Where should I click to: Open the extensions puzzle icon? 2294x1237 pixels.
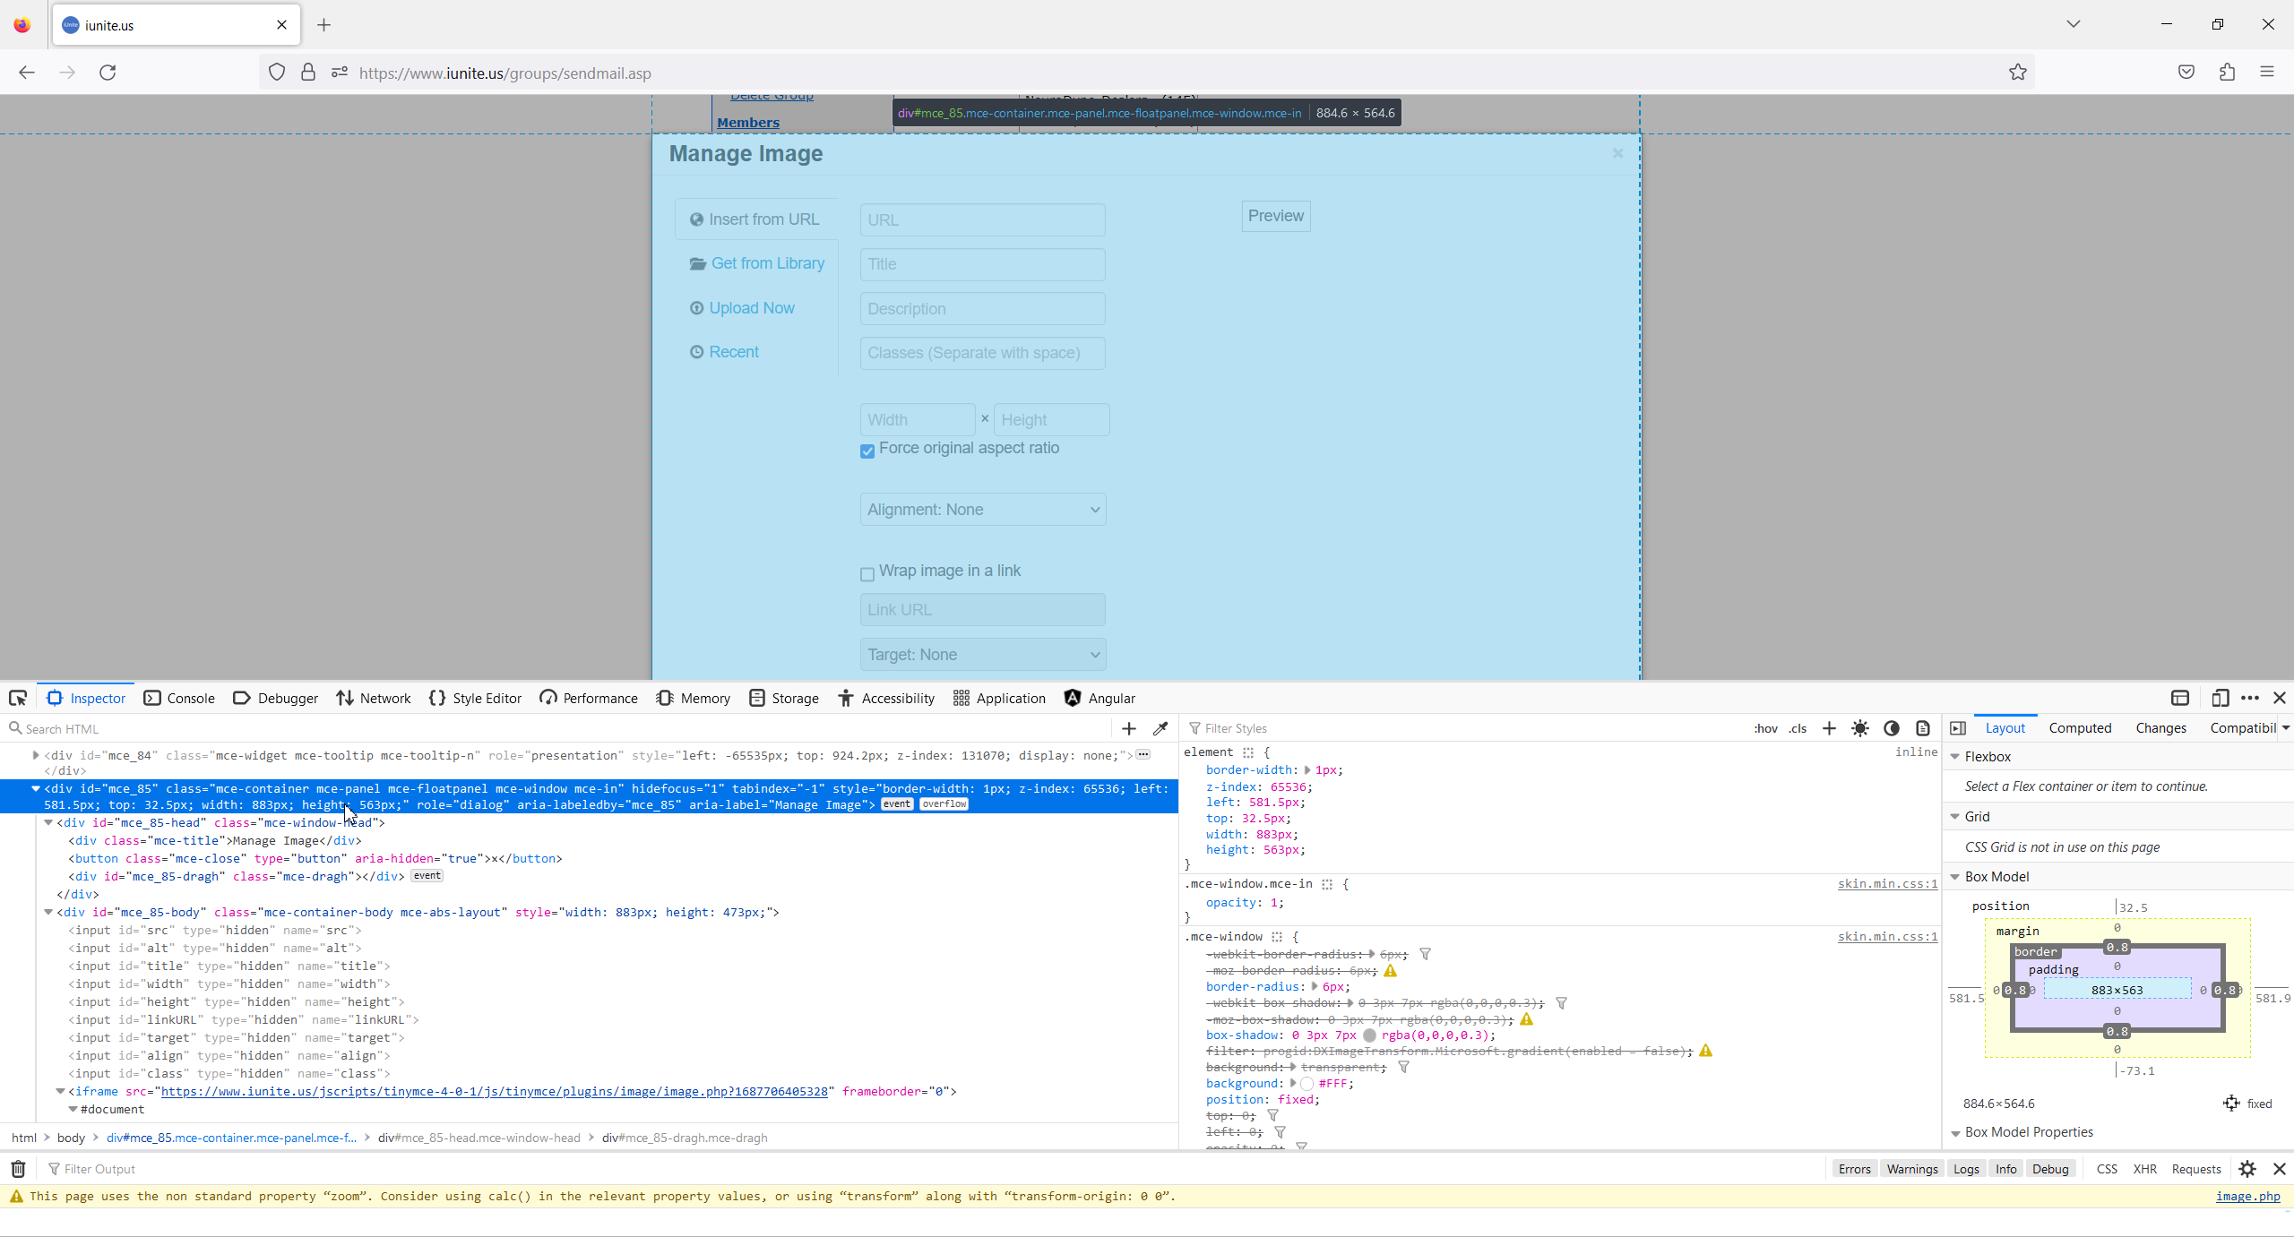[2227, 73]
